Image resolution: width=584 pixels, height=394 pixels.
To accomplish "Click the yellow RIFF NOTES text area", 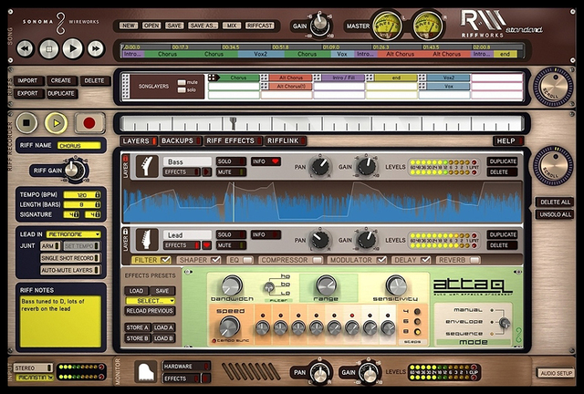I will [61, 321].
